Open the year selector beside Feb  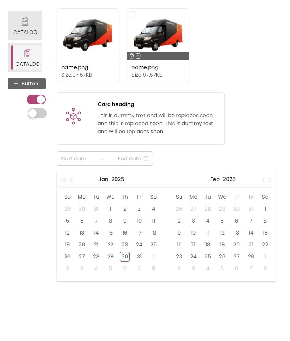tap(229, 179)
